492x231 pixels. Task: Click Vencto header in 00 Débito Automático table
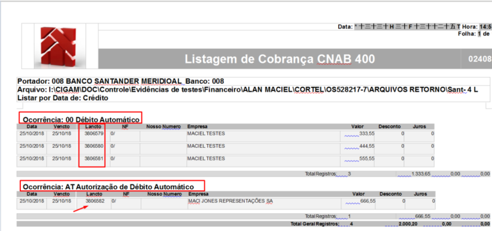(61, 127)
